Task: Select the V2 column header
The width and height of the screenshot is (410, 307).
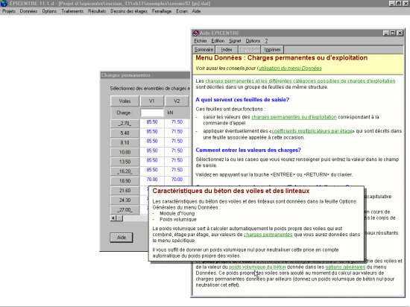Action: click(x=177, y=101)
